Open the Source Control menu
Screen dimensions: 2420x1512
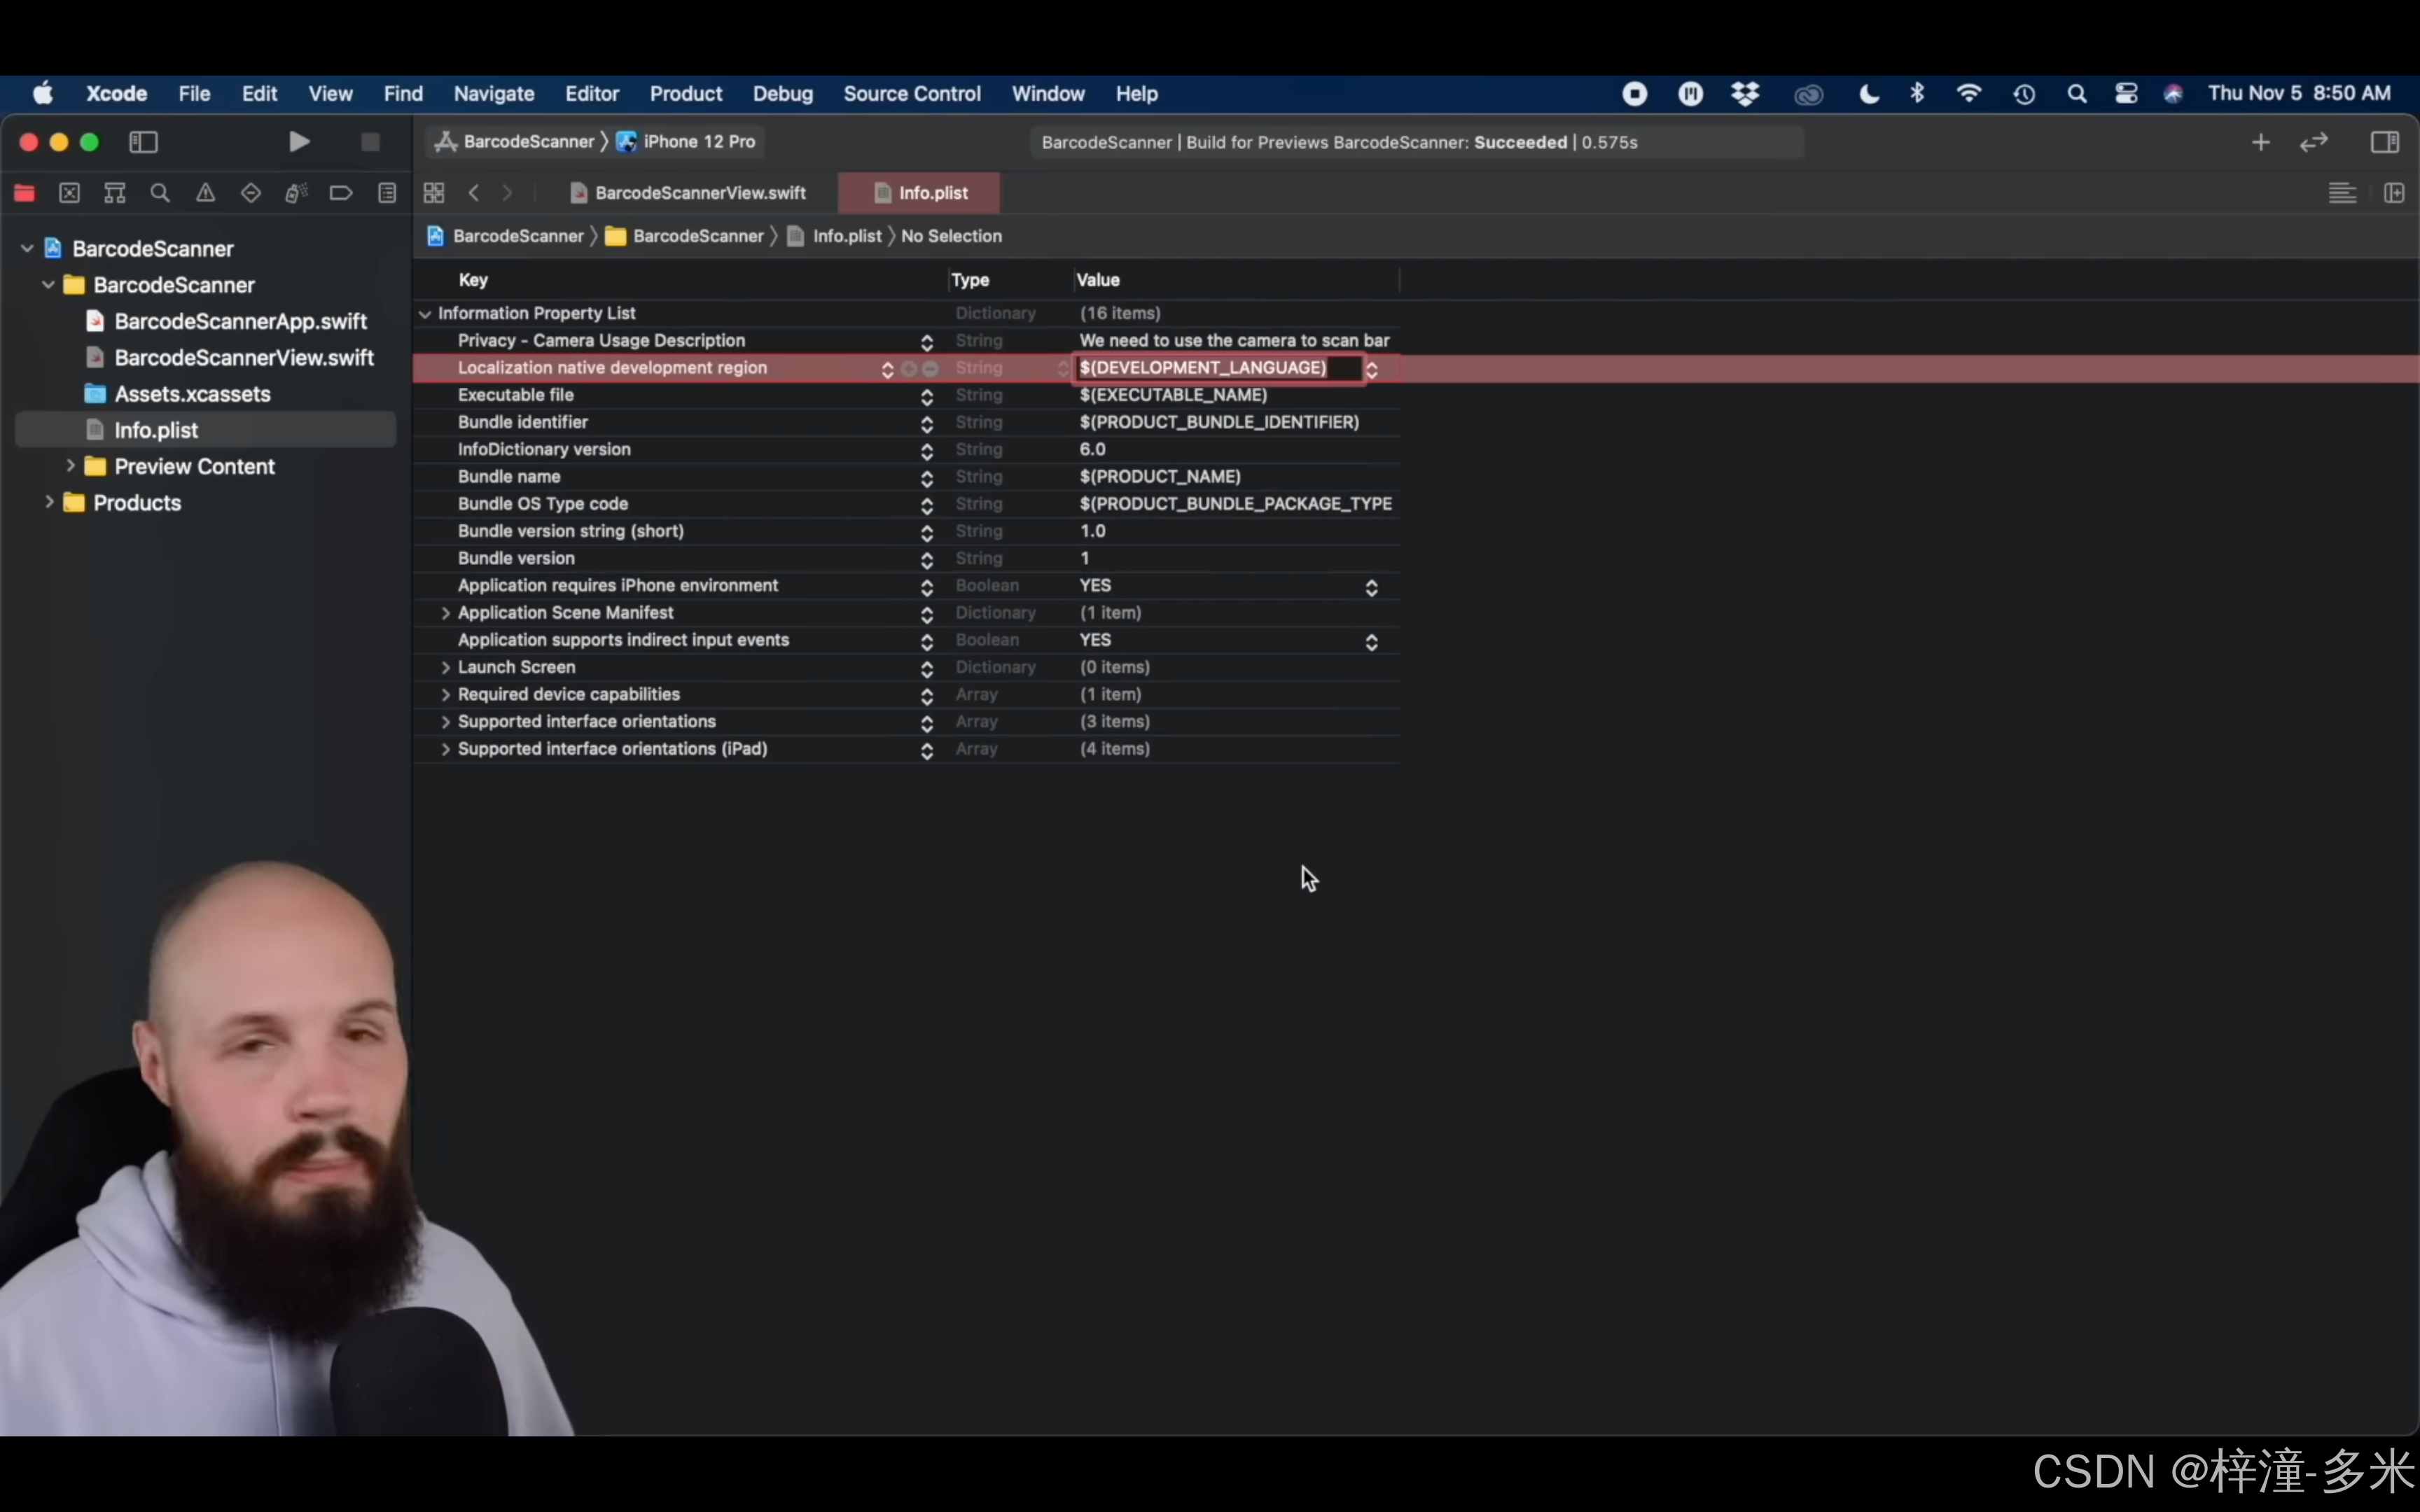tap(912, 94)
